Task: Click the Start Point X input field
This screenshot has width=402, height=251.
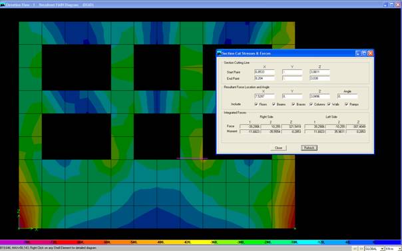Action: [265, 73]
